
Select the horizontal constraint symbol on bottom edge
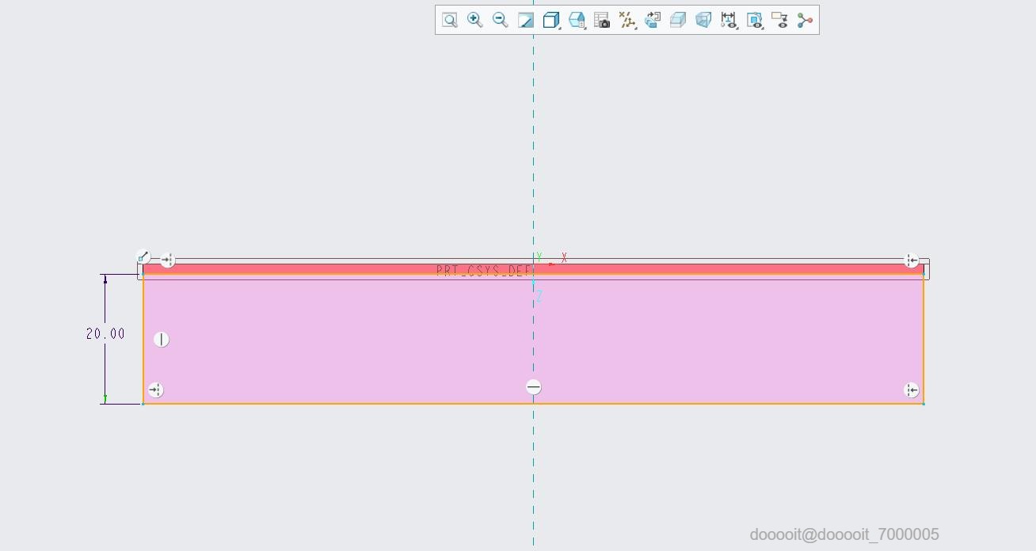point(533,387)
